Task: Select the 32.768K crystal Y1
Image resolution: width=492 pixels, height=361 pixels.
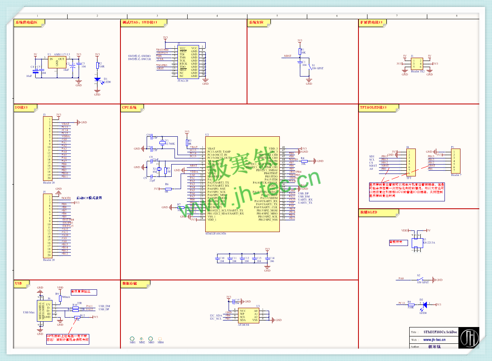Action: click(161, 143)
